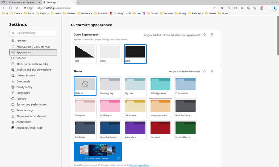Viewport: 279px width, 167px height.
Task: Choose the Bubblegum theme
Action: [110, 108]
